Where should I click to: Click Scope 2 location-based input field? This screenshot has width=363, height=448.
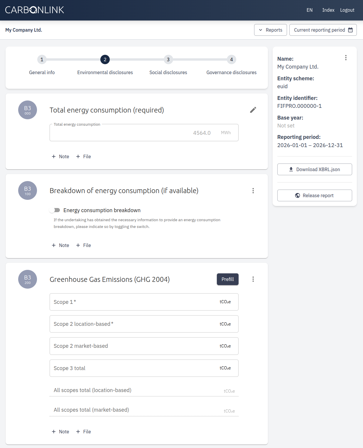pos(144,324)
